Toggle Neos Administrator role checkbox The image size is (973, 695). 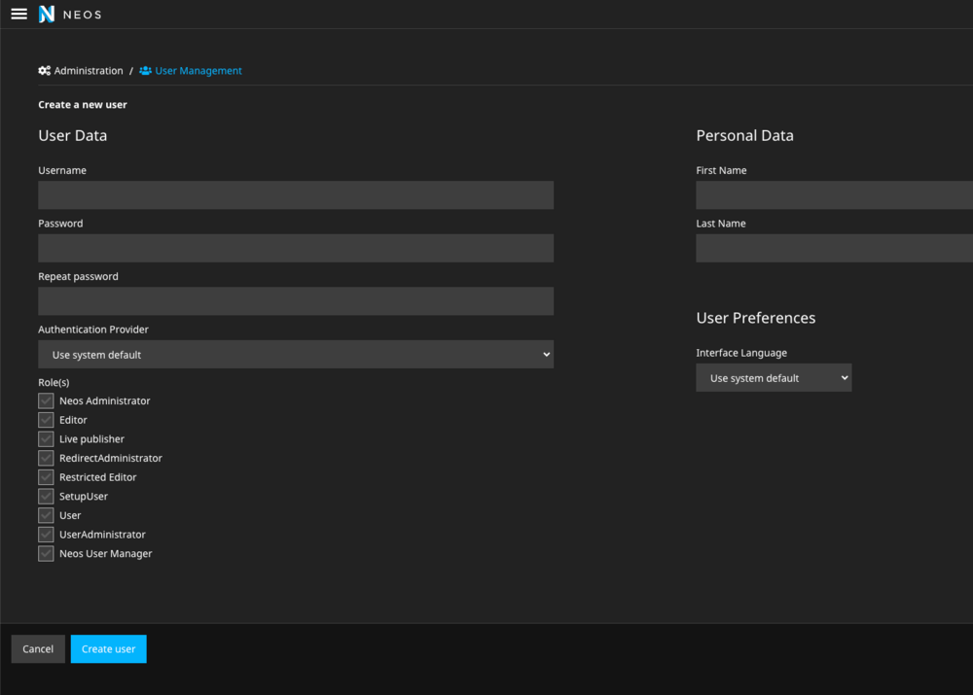click(x=46, y=401)
